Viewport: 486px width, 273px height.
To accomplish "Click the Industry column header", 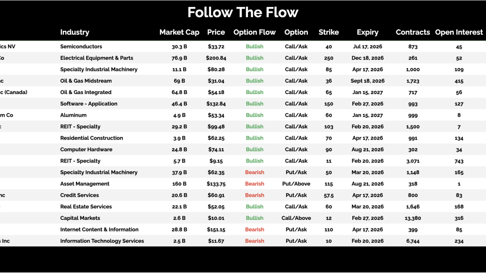I will pyautogui.click(x=74, y=32).
